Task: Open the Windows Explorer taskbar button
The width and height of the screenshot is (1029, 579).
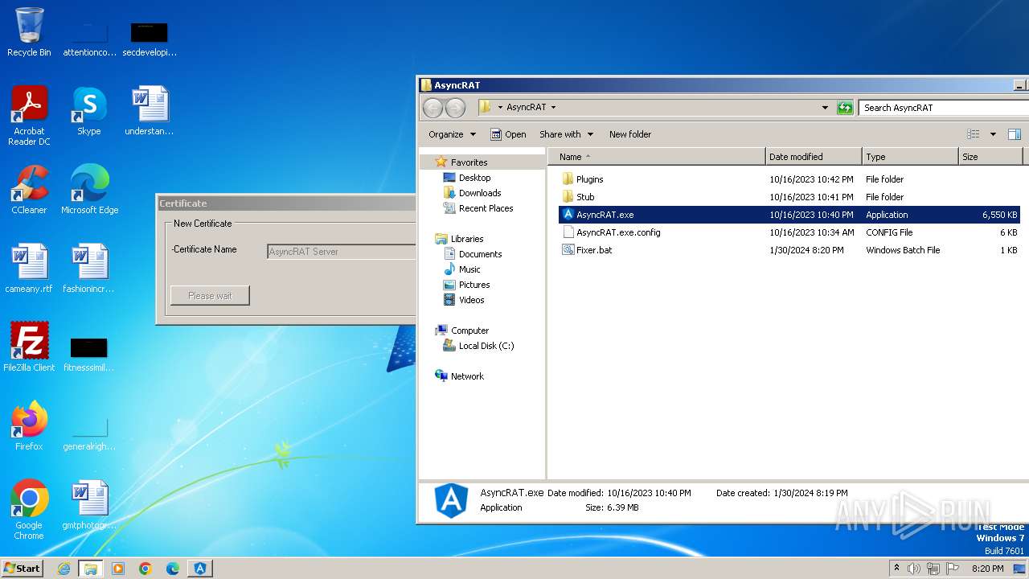Action: pos(91,569)
